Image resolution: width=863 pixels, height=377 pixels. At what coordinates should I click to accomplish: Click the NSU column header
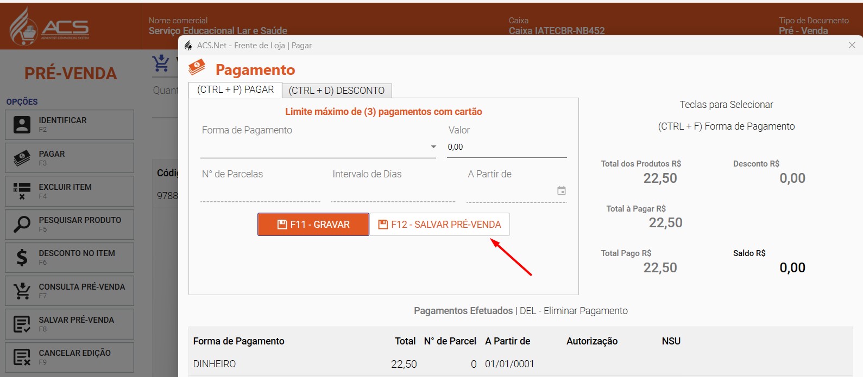671,341
